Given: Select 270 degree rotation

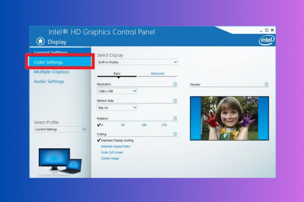Looking at the screenshot, I should [x=164, y=125].
